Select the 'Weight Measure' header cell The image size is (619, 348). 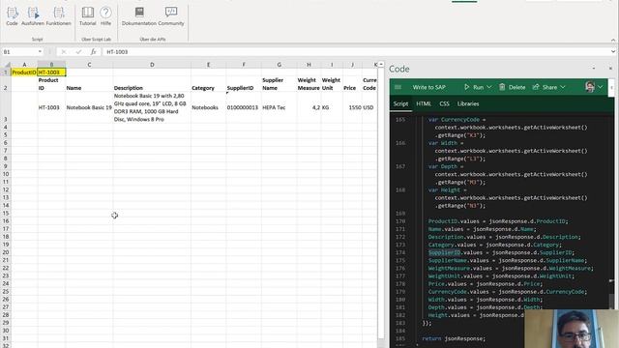(309, 84)
